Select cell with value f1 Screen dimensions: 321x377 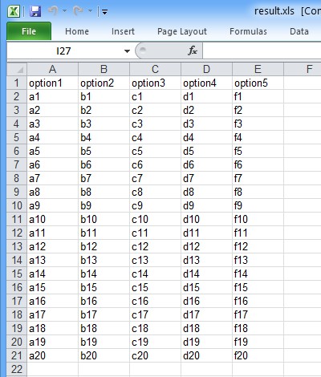258,96
